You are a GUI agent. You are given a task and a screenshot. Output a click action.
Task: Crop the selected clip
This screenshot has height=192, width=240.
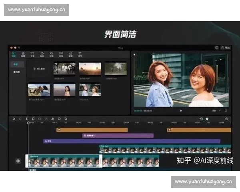[x=66, y=119]
